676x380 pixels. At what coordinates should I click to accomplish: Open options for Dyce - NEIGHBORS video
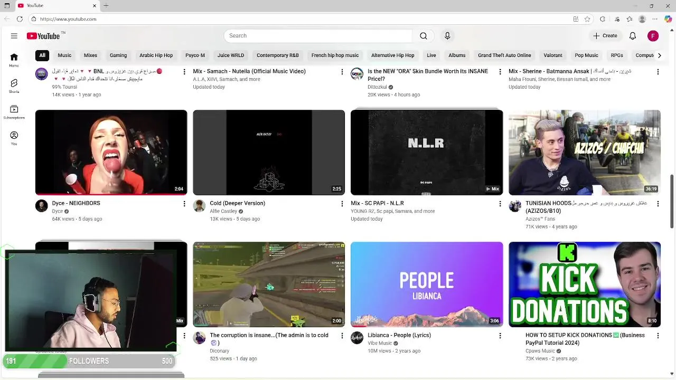[184, 204]
